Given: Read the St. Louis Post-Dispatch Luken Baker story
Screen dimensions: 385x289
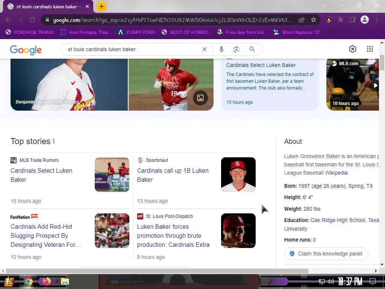Looking at the screenshot, I should [173, 236].
